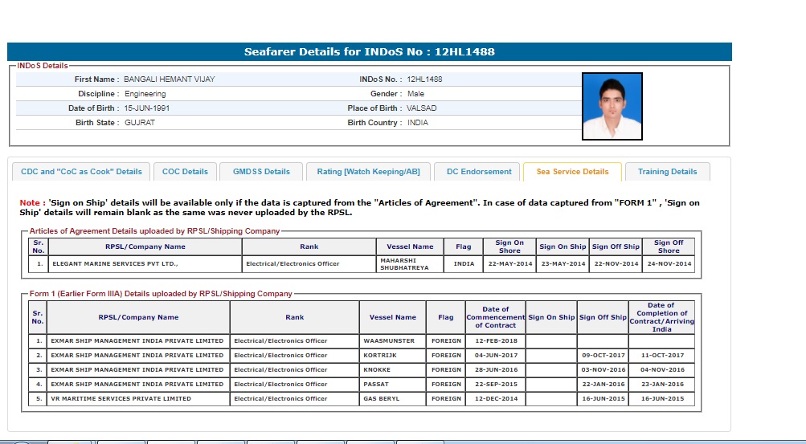Screen dimensions: 806x444
Task: Open the Training Details tab
Action: [667, 172]
